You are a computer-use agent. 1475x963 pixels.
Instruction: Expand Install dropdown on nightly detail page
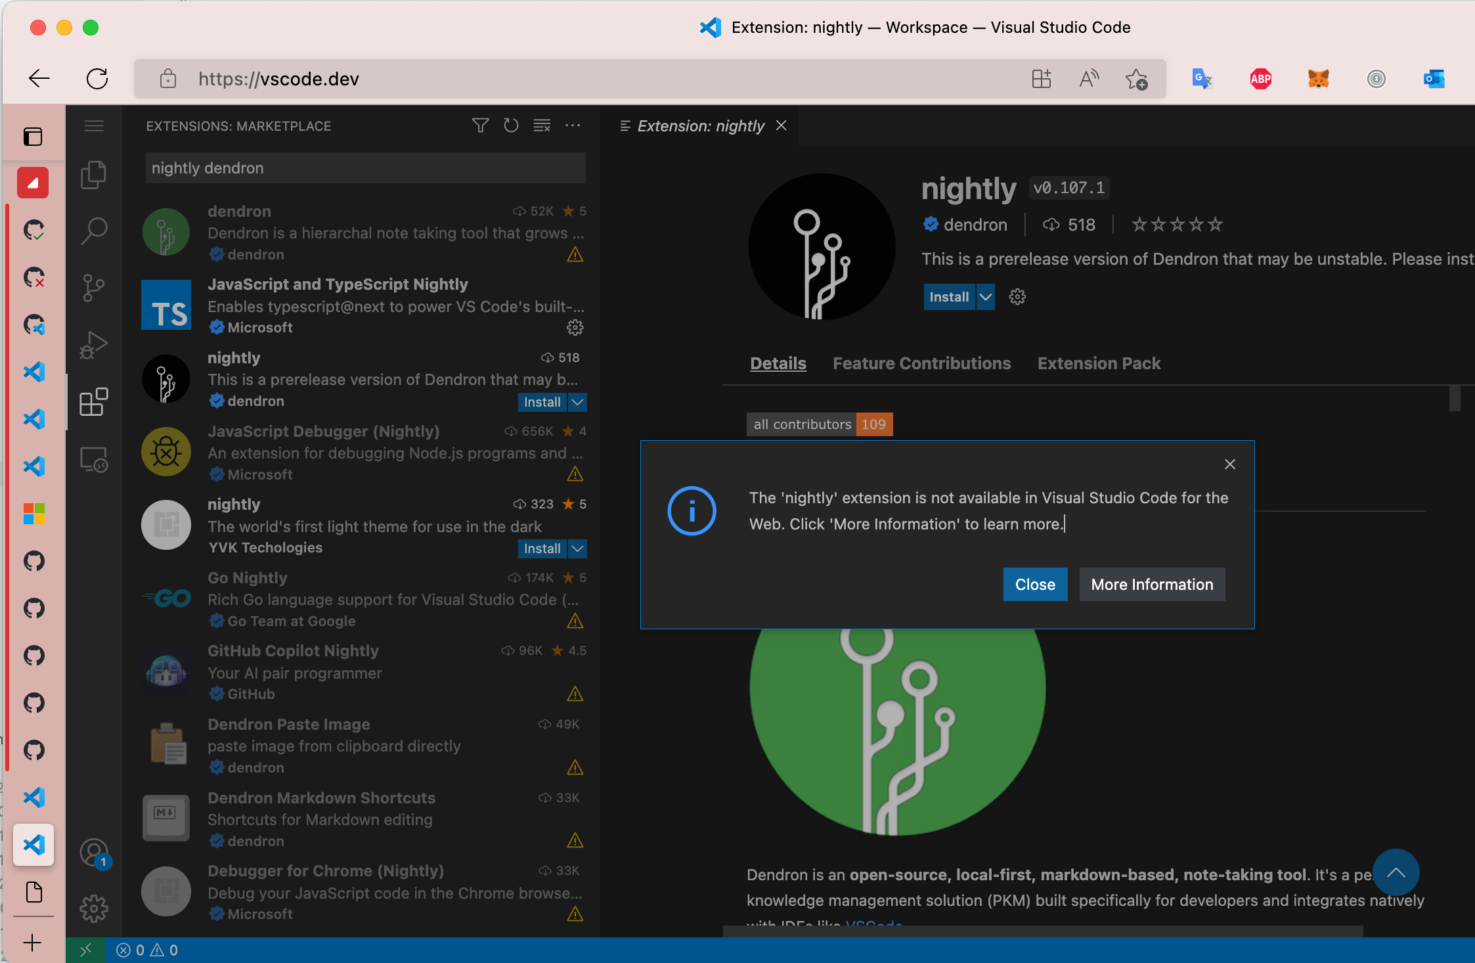(985, 297)
